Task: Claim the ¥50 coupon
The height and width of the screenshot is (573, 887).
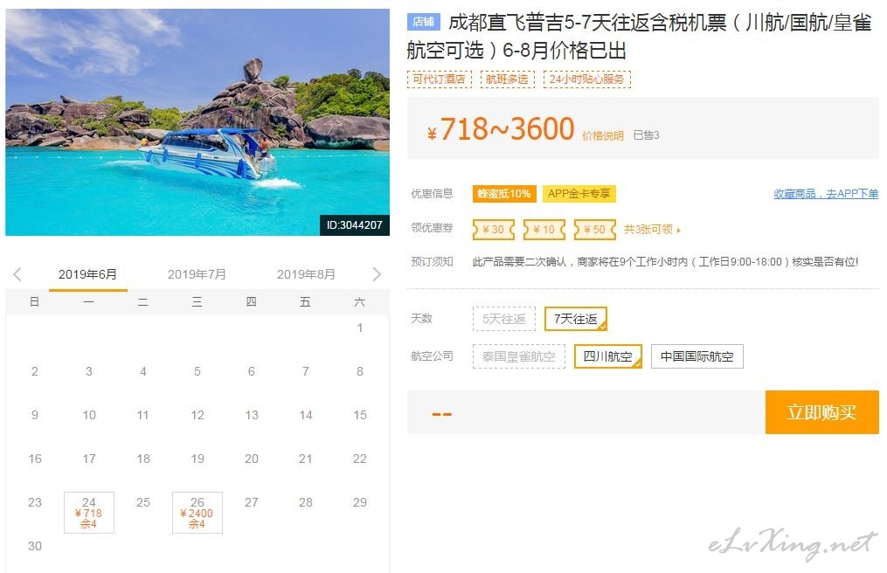Action: 595,230
